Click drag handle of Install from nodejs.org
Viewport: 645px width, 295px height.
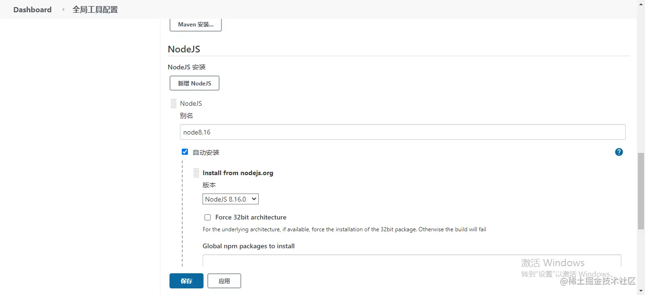point(196,173)
